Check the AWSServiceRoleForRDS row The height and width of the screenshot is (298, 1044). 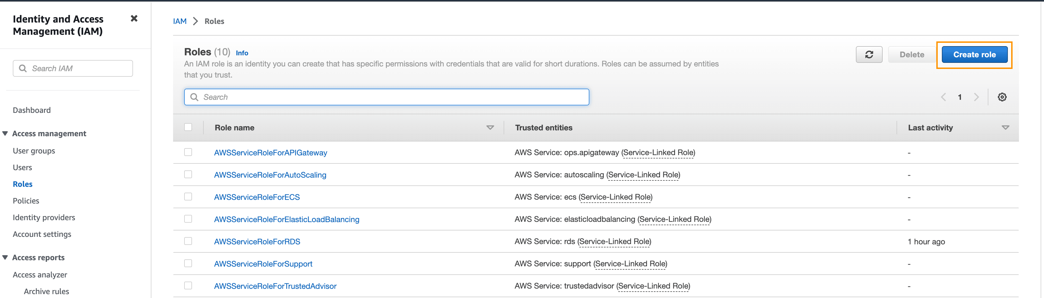point(188,241)
